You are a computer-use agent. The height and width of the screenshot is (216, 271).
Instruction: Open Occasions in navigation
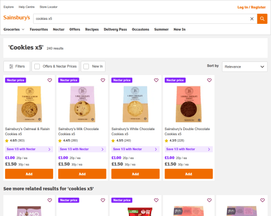140,30
